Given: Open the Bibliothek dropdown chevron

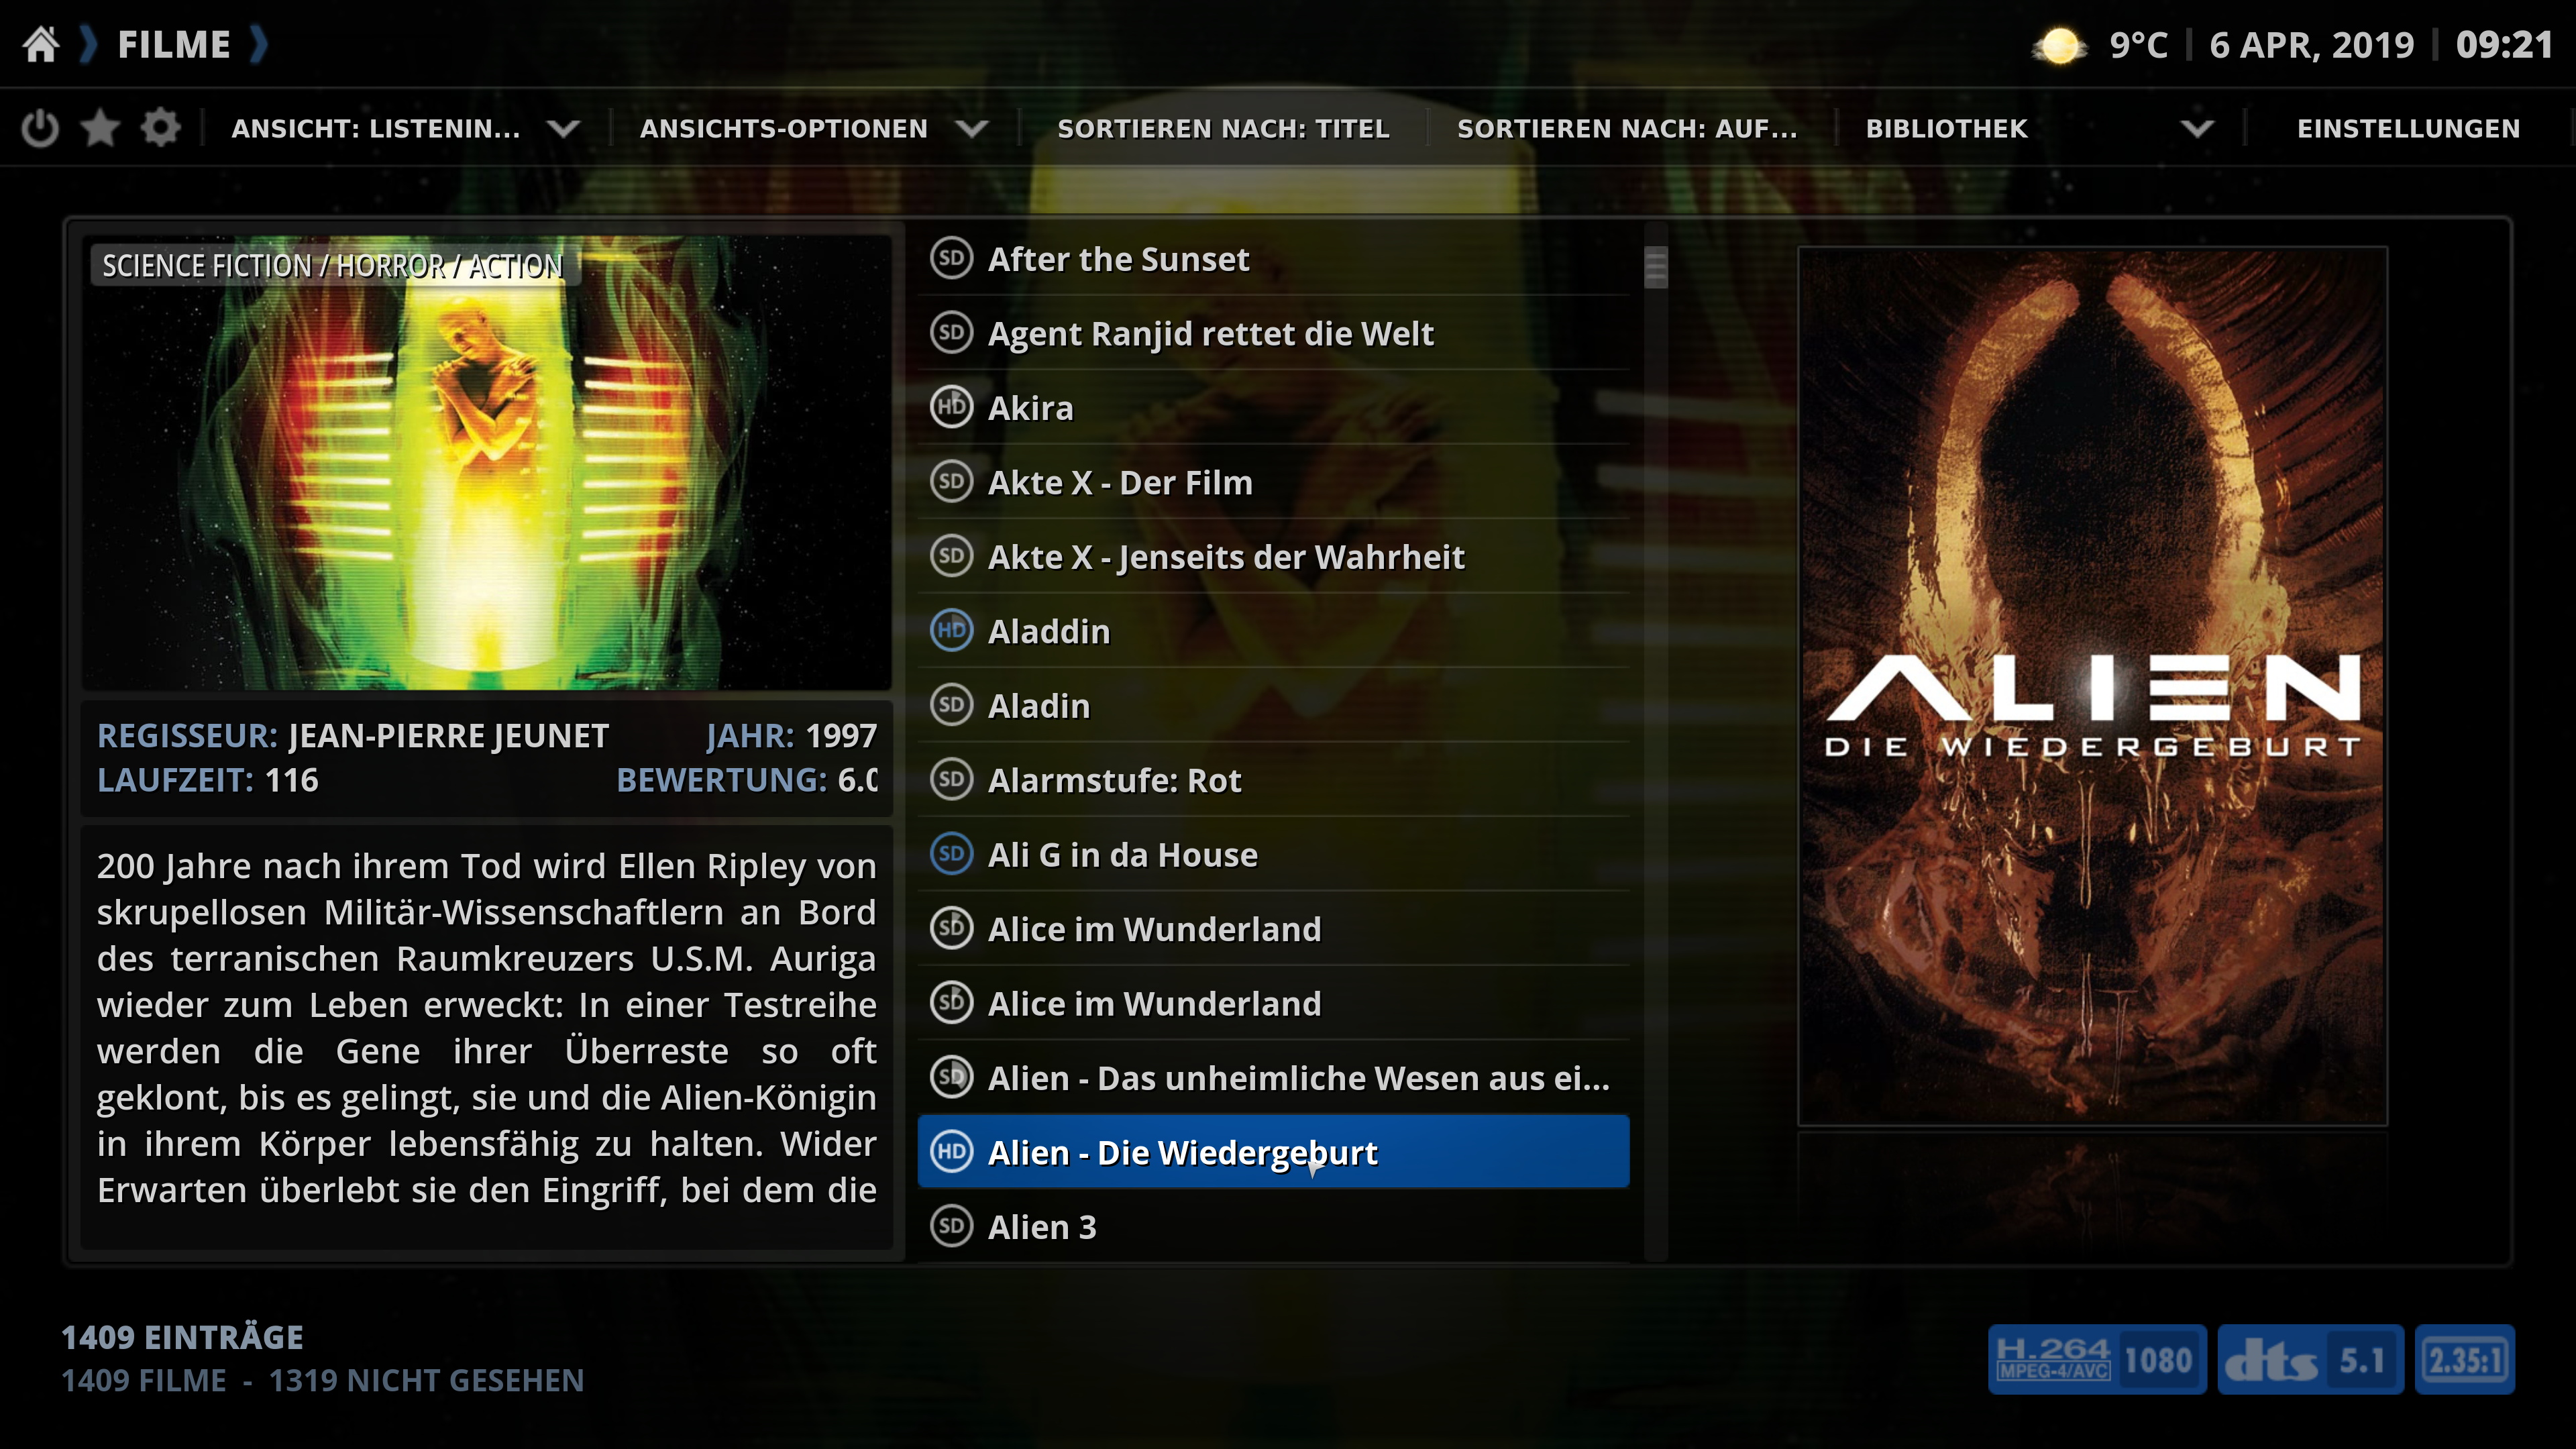Looking at the screenshot, I should click(2197, 128).
